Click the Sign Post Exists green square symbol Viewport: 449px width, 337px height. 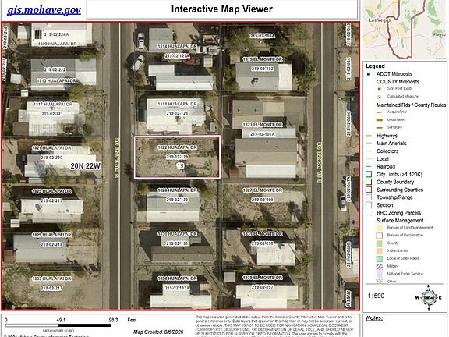click(380, 89)
